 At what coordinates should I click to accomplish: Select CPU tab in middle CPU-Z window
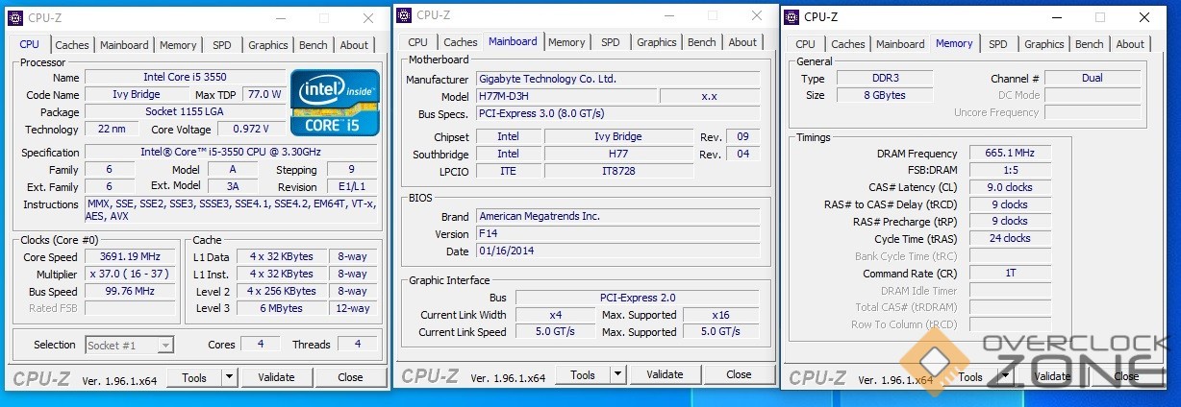(417, 42)
